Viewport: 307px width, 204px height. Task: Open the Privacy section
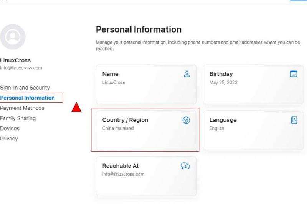coord(9,139)
